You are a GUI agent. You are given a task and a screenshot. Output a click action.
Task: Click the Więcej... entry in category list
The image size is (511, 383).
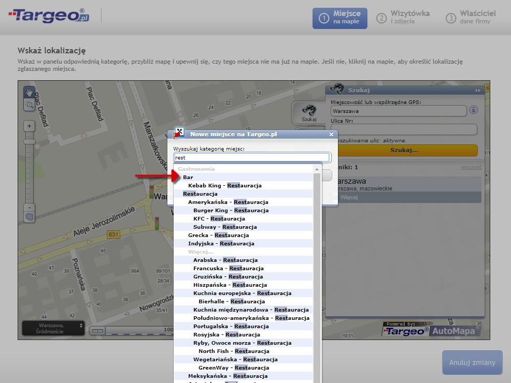(x=243, y=252)
